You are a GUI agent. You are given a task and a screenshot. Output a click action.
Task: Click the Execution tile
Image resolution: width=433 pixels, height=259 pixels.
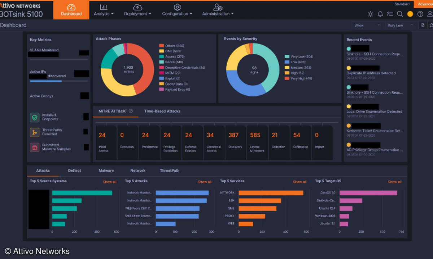click(128, 142)
